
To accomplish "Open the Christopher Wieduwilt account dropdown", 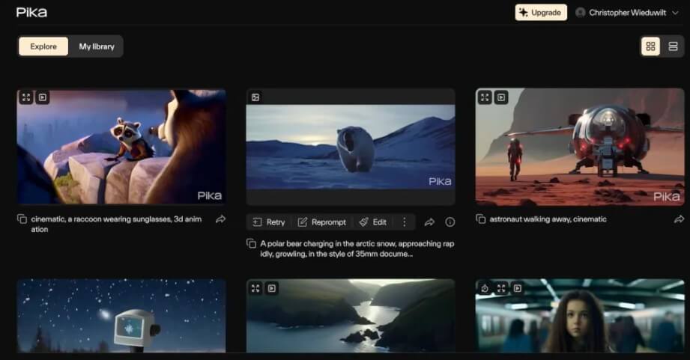I will pos(627,12).
